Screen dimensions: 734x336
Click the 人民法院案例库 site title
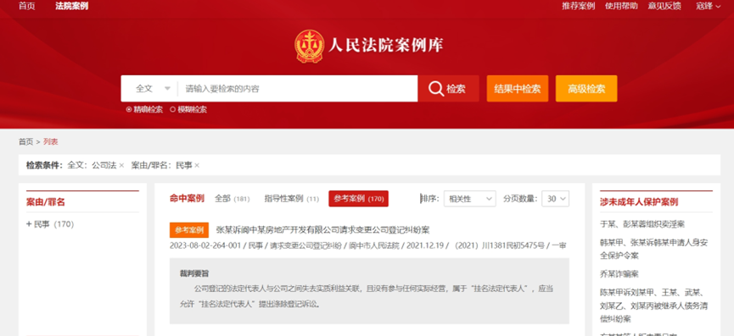pos(385,45)
